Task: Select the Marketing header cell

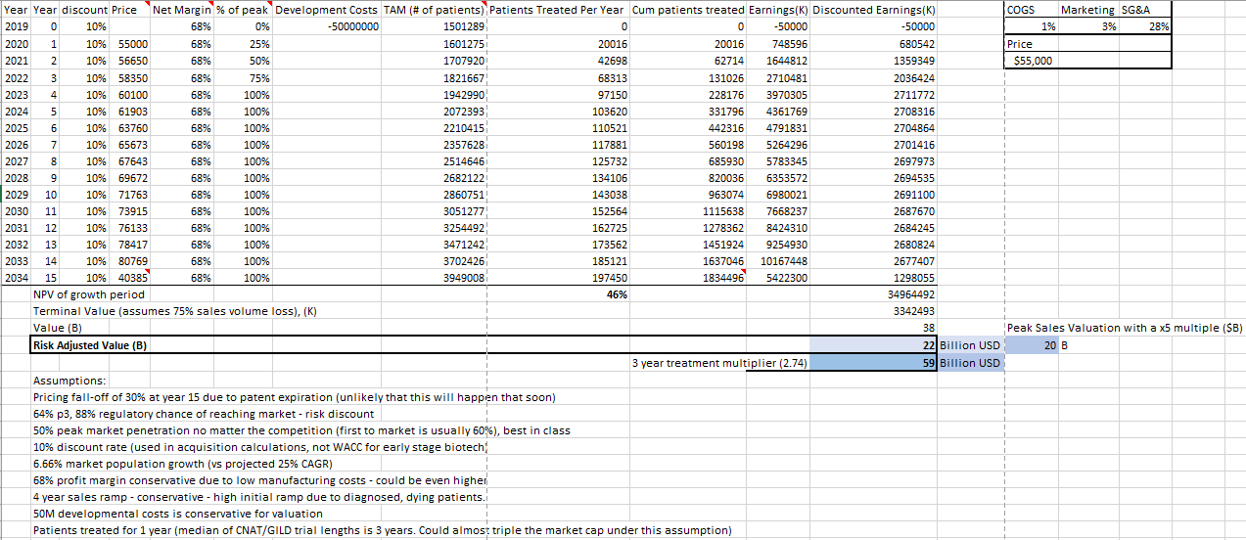Action: click(1087, 9)
